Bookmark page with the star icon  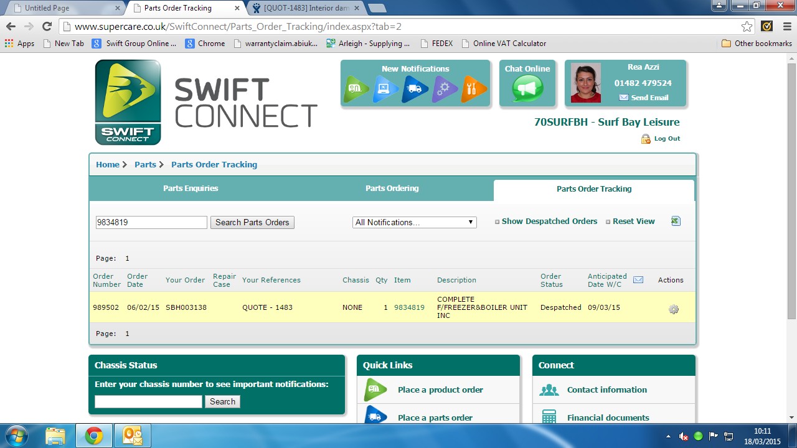[747, 26]
